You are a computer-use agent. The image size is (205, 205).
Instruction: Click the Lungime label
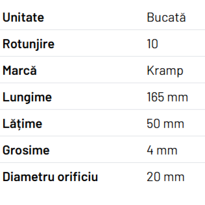27,97
